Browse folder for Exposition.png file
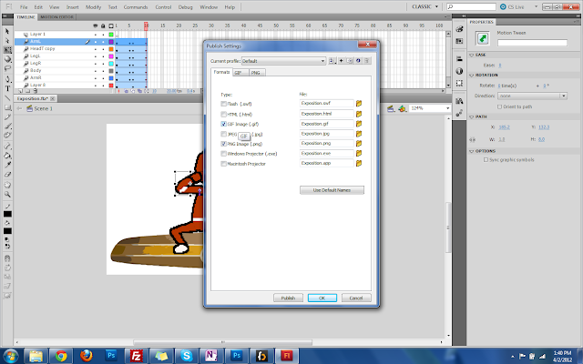Image resolution: width=583 pixels, height=364 pixels. (359, 144)
